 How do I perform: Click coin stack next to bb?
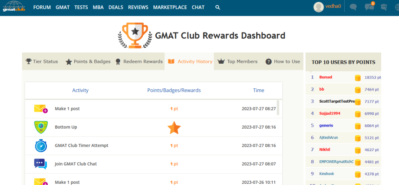point(358,90)
